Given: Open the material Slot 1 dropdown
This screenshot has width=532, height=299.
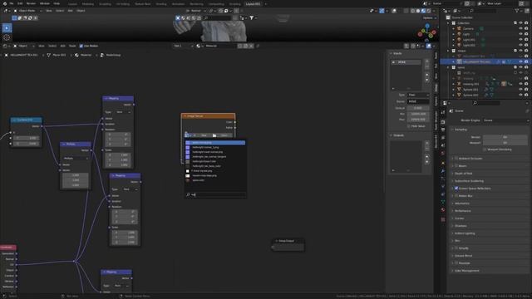Looking at the screenshot, I should [183, 46].
